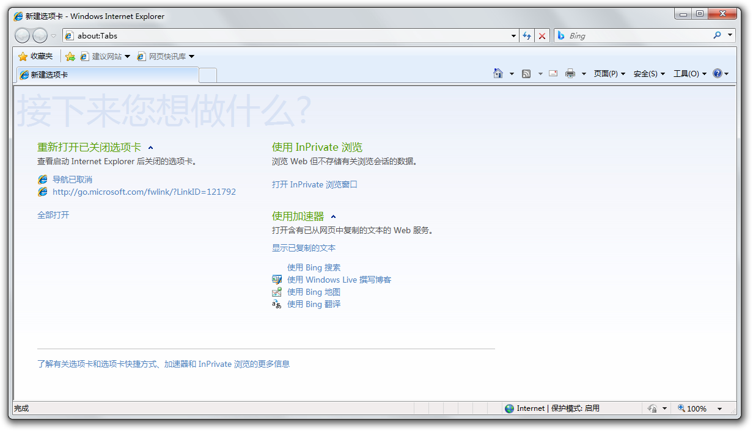This screenshot has height=431, width=753.
Task: Click the Back navigation button
Action: pos(23,35)
